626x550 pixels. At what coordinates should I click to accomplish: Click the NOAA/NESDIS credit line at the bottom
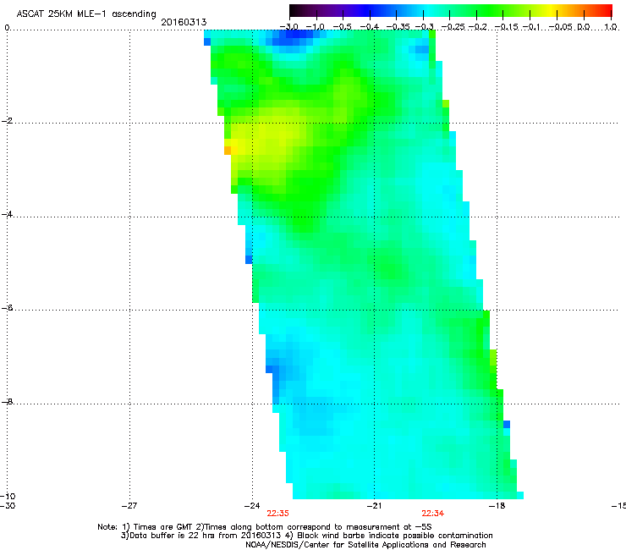point(365,545)
